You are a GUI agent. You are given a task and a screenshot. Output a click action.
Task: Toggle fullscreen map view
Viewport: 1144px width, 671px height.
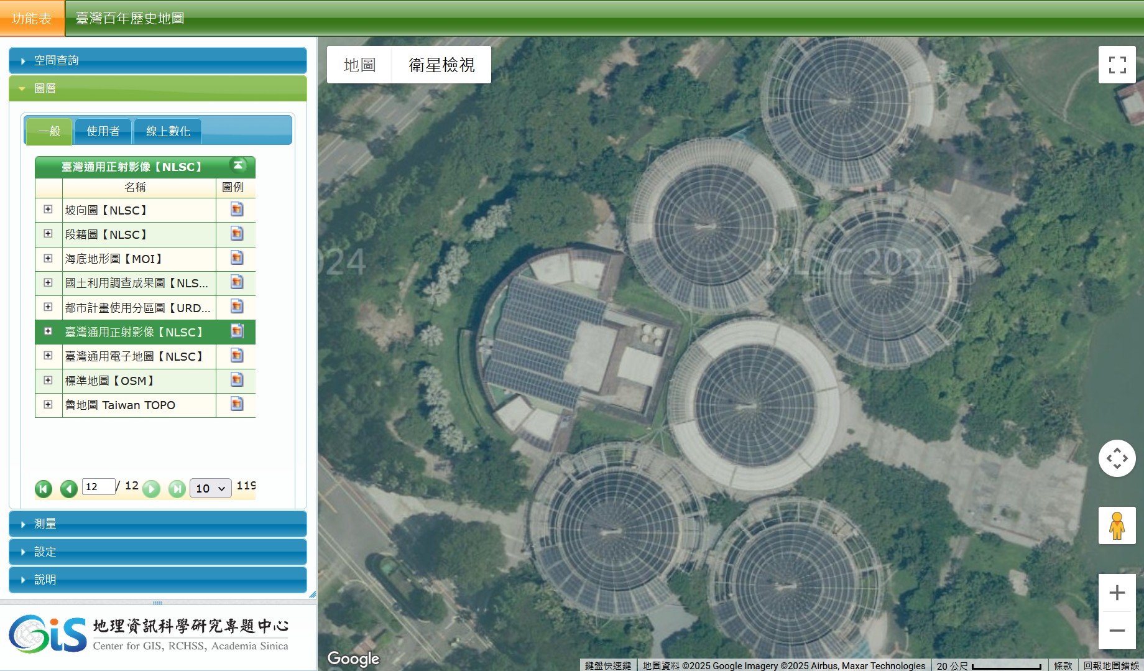[1117, 65]
